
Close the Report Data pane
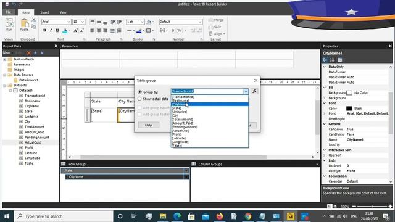56,46
